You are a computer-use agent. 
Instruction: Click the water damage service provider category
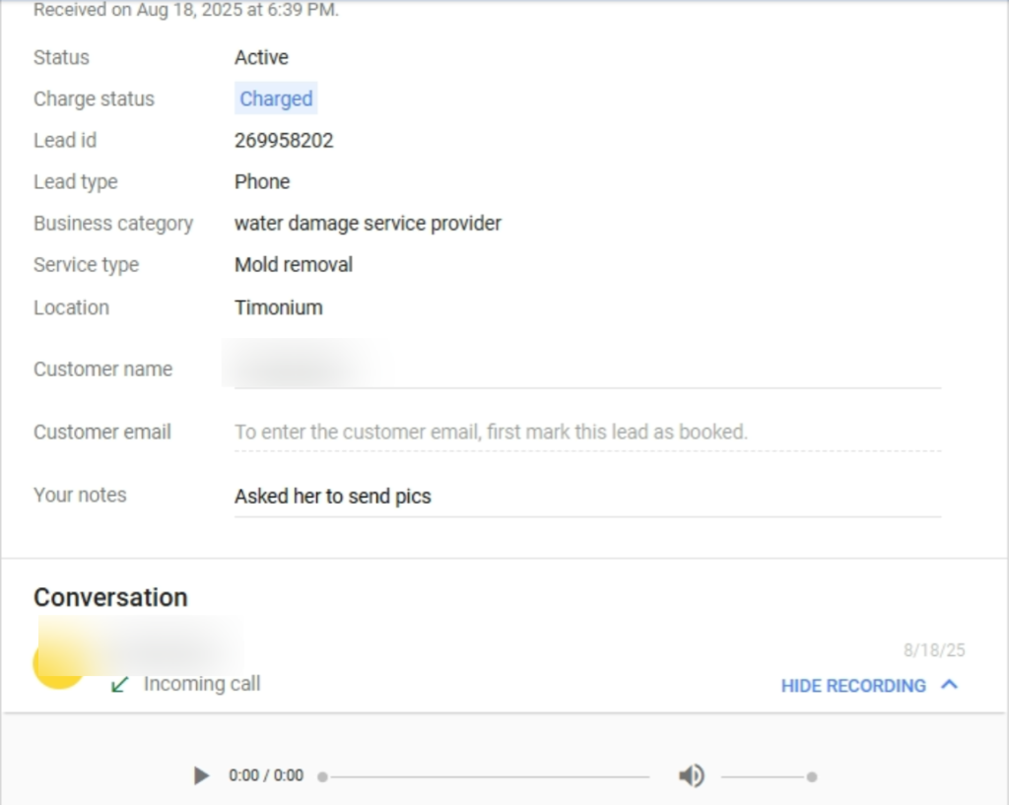click(368, 223)
